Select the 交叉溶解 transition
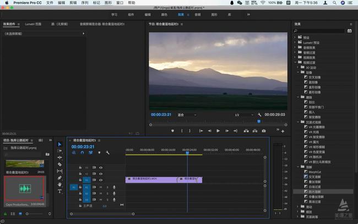 pyautogui.click(x=314, y=177)
